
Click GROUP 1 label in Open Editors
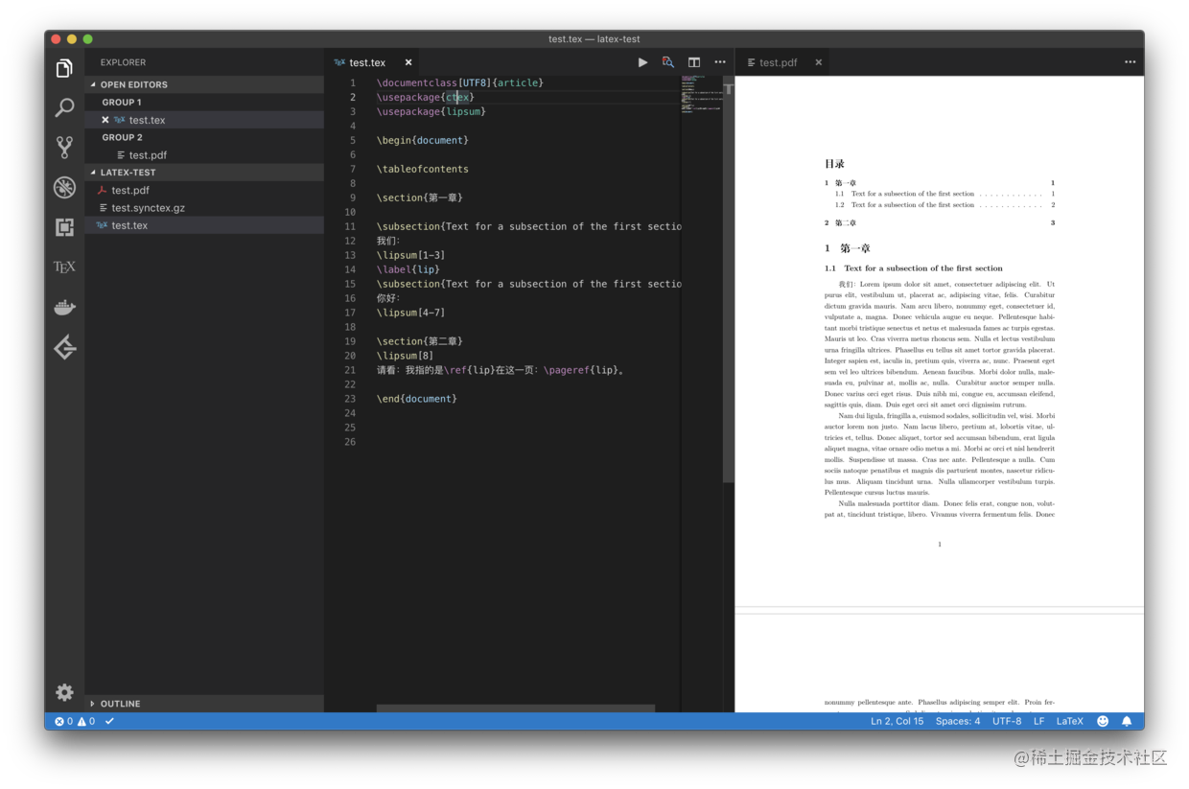pyautogui.click(x=122, y=103)
